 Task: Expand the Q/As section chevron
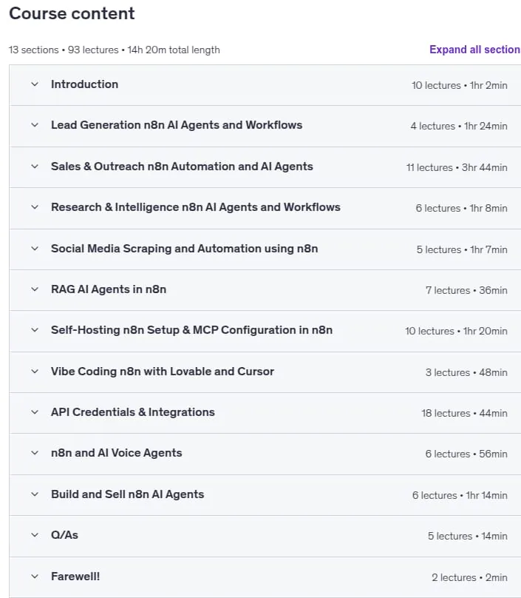(35, 535)
